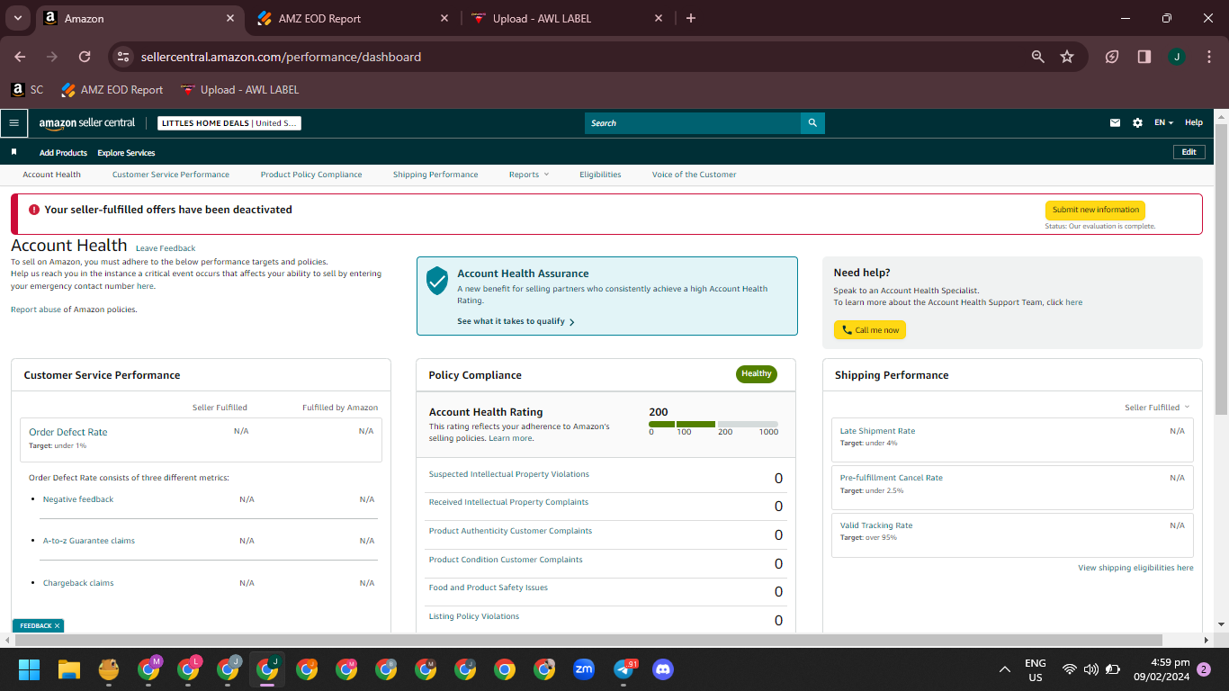
Task: Click the site information icon in address bar
Action: [x=124, y=57]
